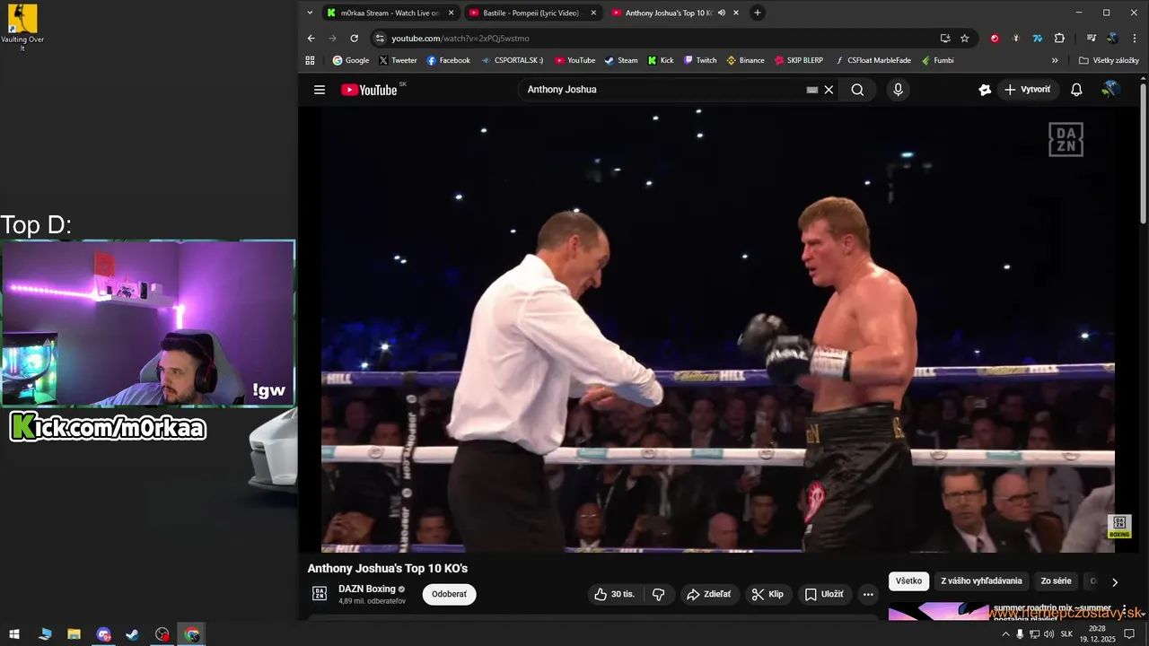1149x646 pixels.
Task: Open Steam from the taskbar
Action: [133, 634]
